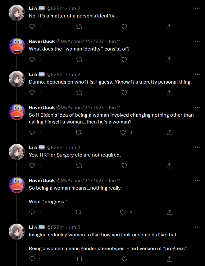The height and width of the screenshot is (266, 205).
Task: Share the "Imagine reducing women" tweet
Action: [x=170, y=259]
